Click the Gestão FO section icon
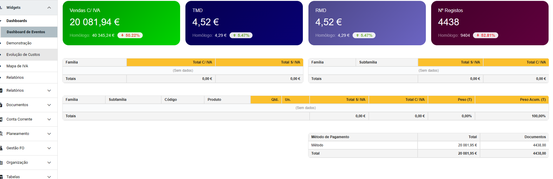Screen dimensions: 553x179 pos(1,148)
